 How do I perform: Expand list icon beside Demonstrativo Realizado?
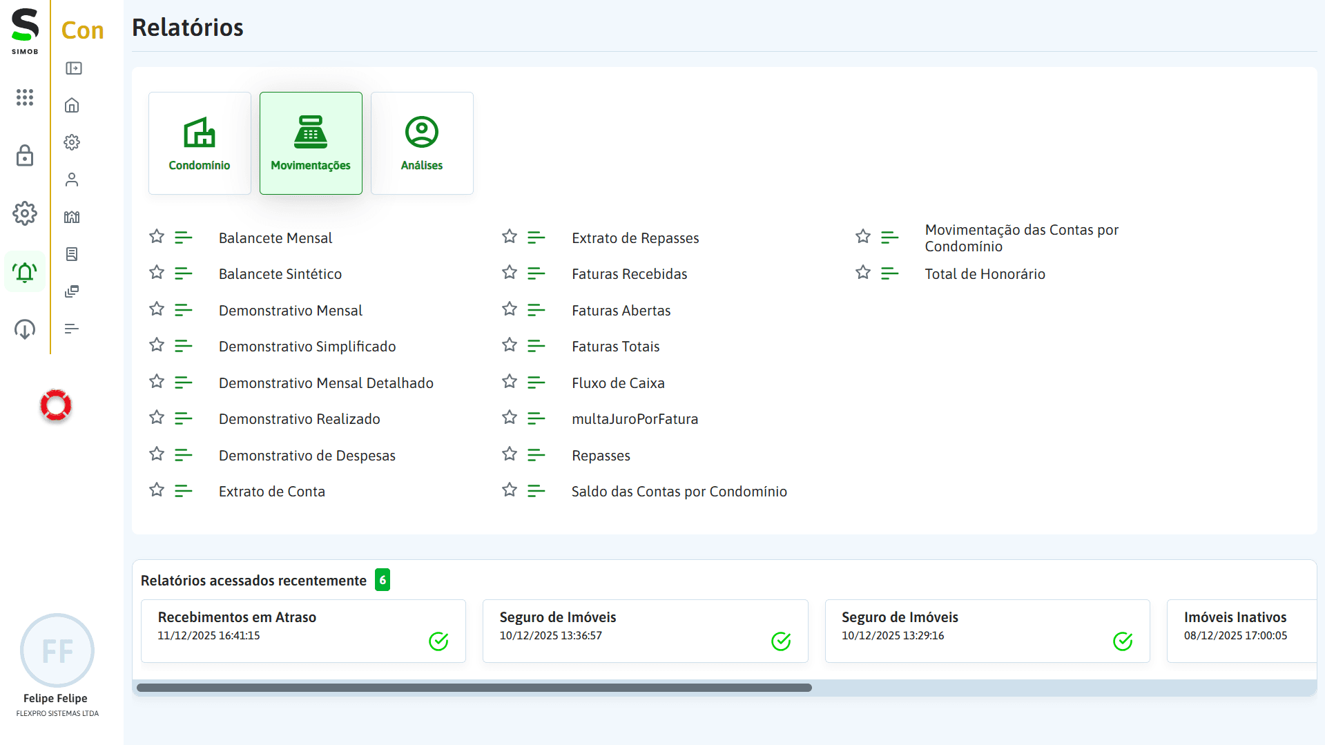(184, 418)
